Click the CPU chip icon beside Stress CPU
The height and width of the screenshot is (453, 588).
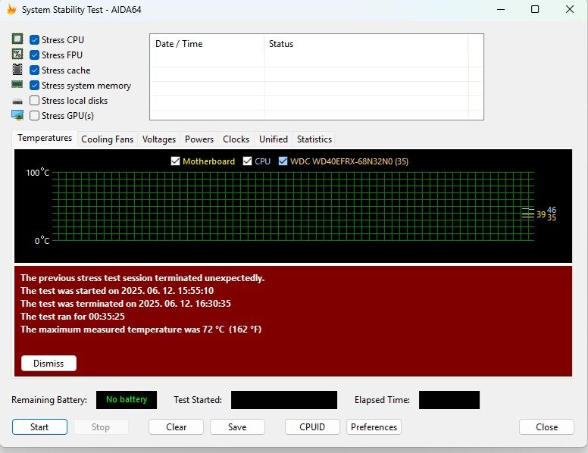point(17,39)
